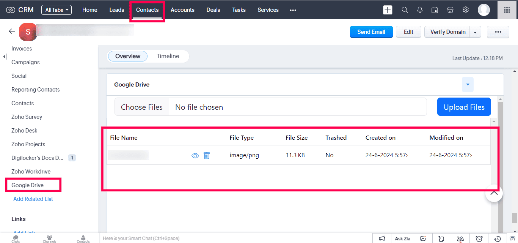
Task: Open the All Tabs dropdown
Action: 57,10
